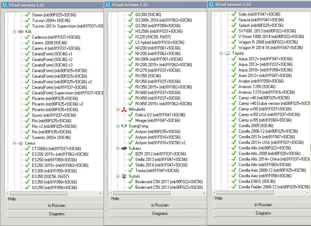Select GS300h 2016 entry
Screen dimensions: 311x226
tap(164, 20)
